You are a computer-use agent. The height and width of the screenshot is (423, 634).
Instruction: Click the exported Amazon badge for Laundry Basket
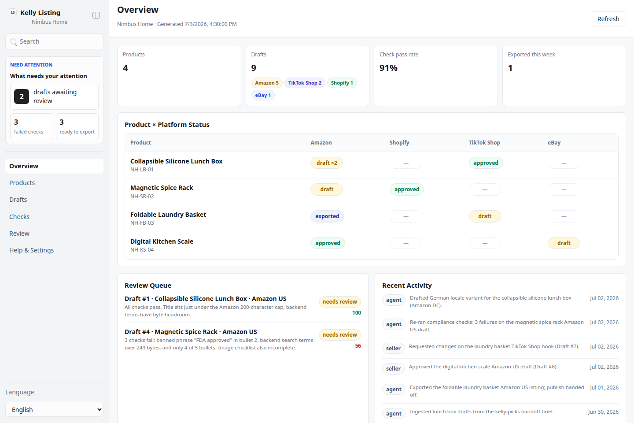point(327,216)
